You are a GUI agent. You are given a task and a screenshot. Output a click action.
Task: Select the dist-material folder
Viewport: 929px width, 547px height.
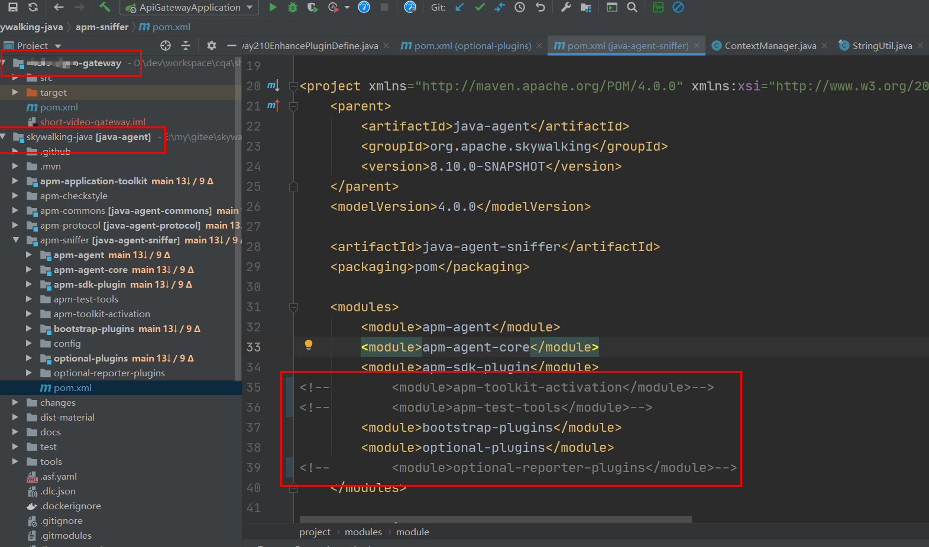point(67,417)
